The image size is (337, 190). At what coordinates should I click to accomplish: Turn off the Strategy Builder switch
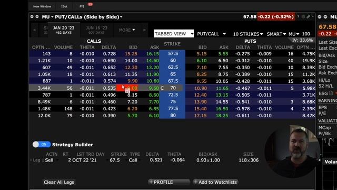click(42, 144)
